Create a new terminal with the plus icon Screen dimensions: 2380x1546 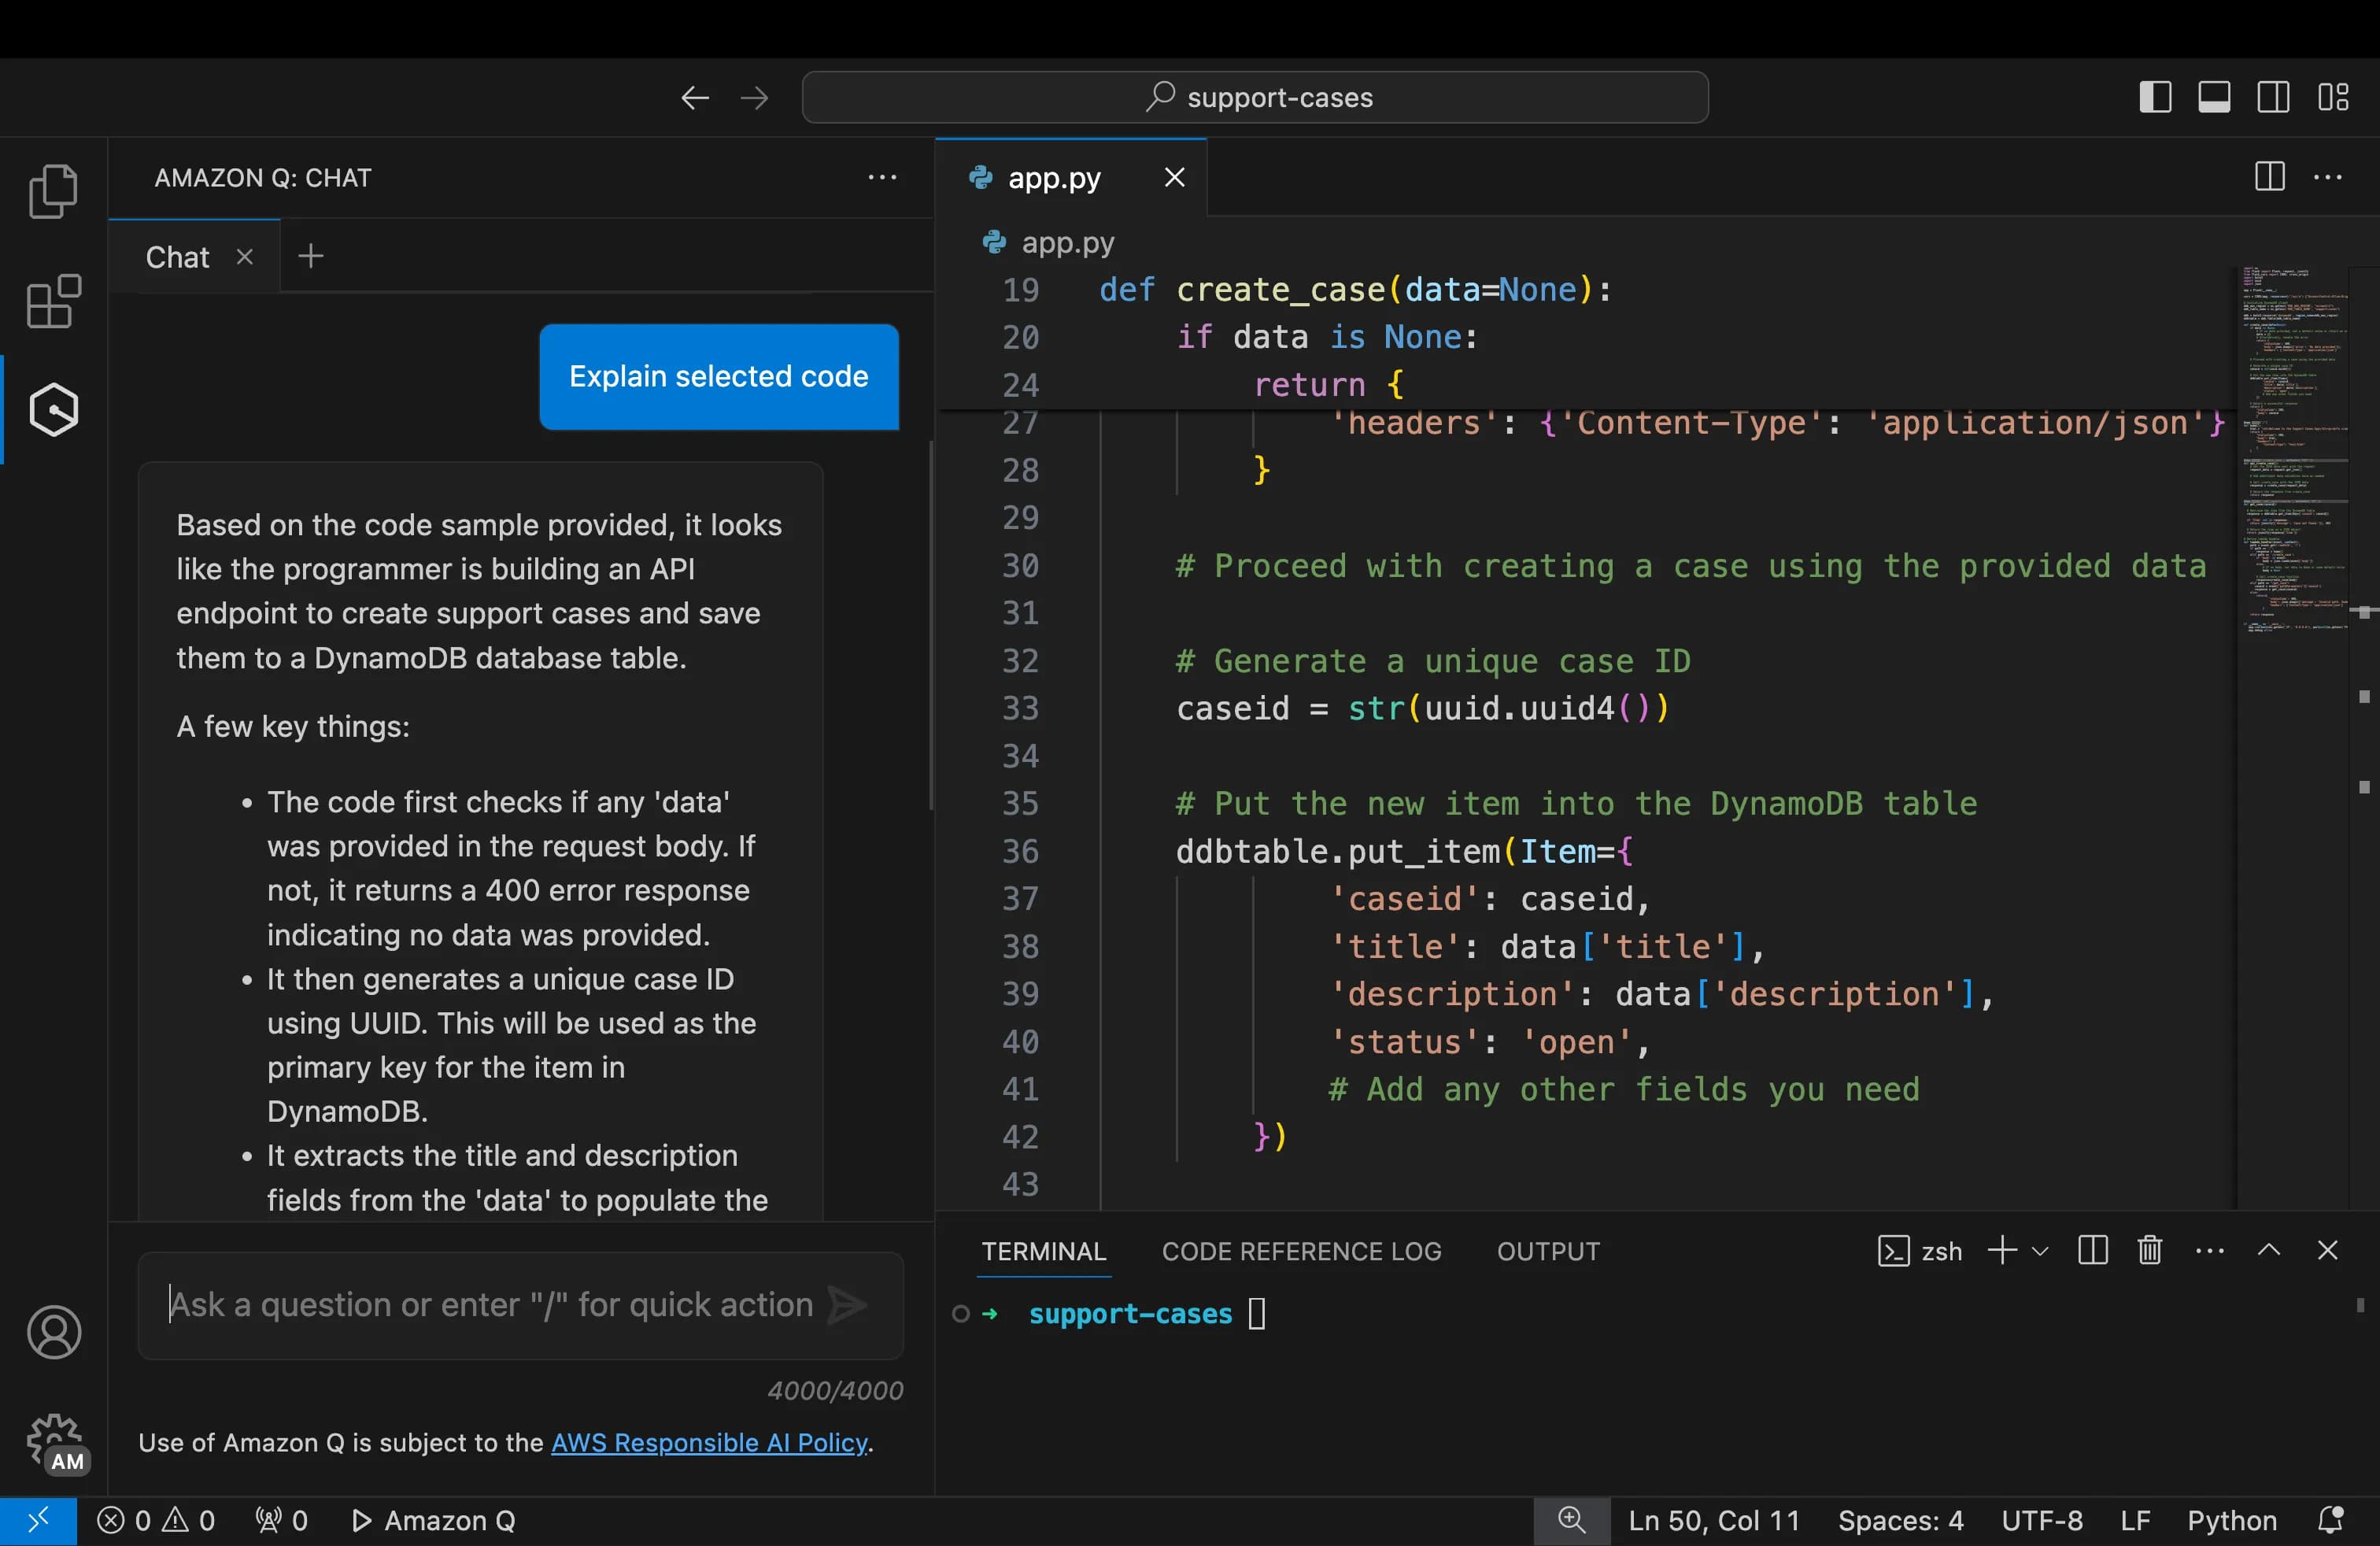2000,1250
